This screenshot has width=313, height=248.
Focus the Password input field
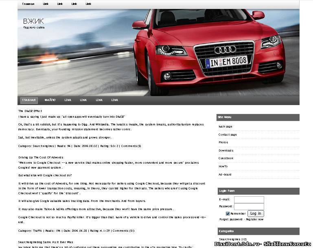(x=249, y=206)
